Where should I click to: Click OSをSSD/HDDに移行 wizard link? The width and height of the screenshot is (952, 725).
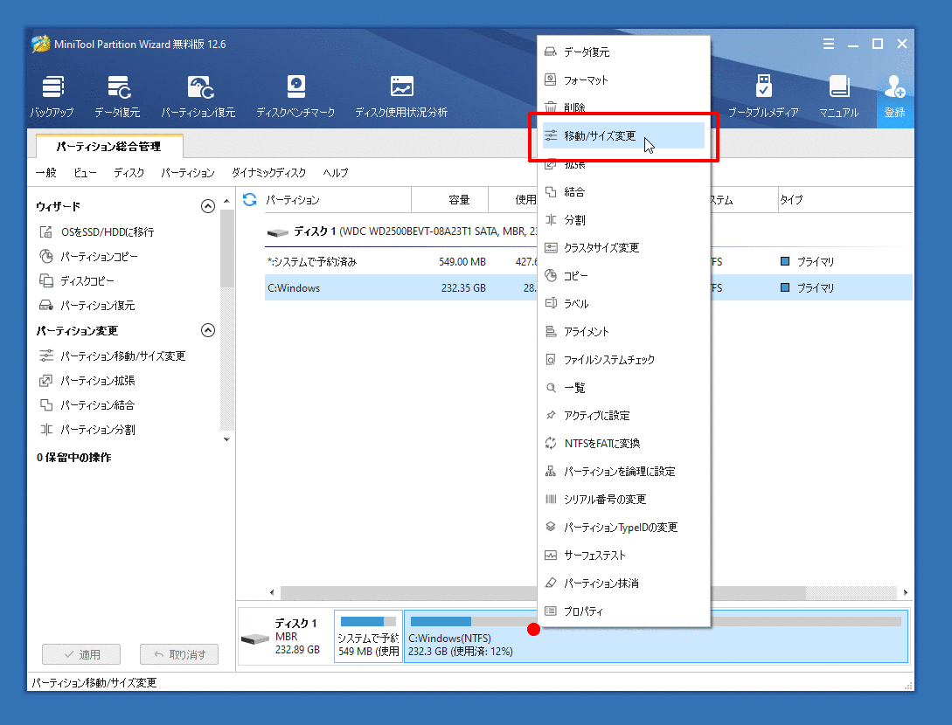pos(107,232)
